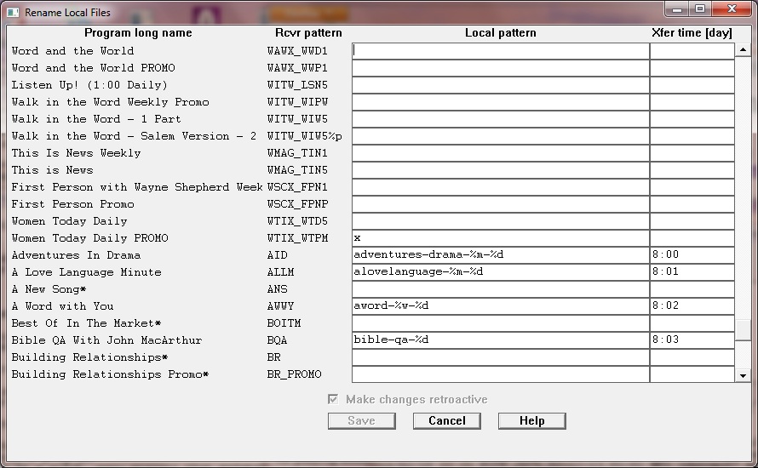The image size is (758, 468).
Task: Click Rcvr pattern 'AID' text
Action: point(277,255)
